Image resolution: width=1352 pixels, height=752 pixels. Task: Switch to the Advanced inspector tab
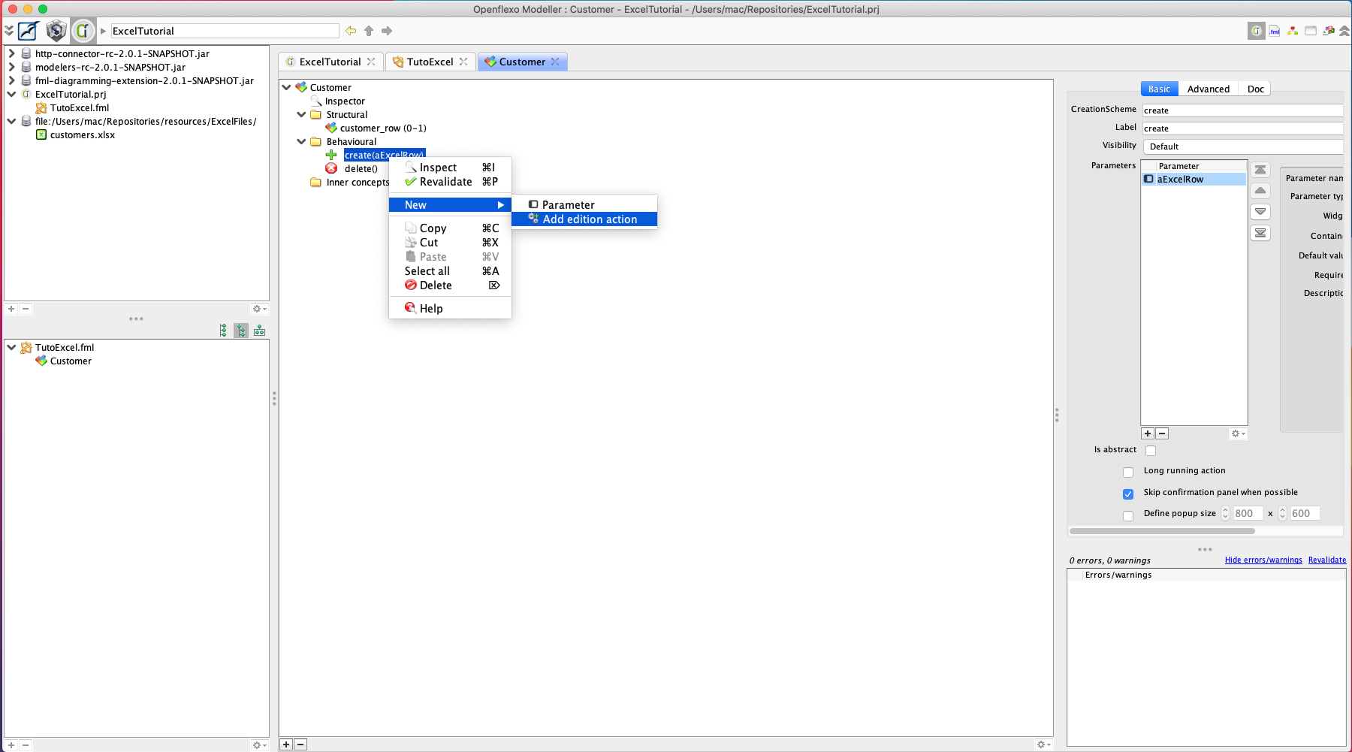coord(1208,89)
